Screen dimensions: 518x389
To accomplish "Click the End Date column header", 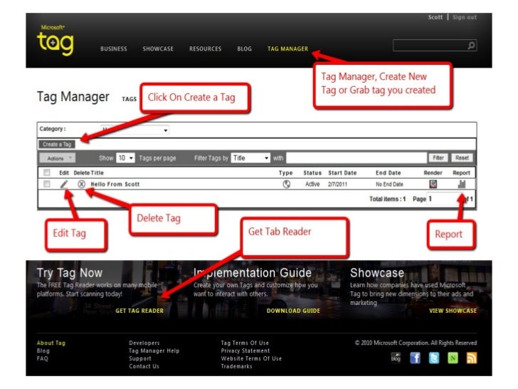I will tap(388, 172).
